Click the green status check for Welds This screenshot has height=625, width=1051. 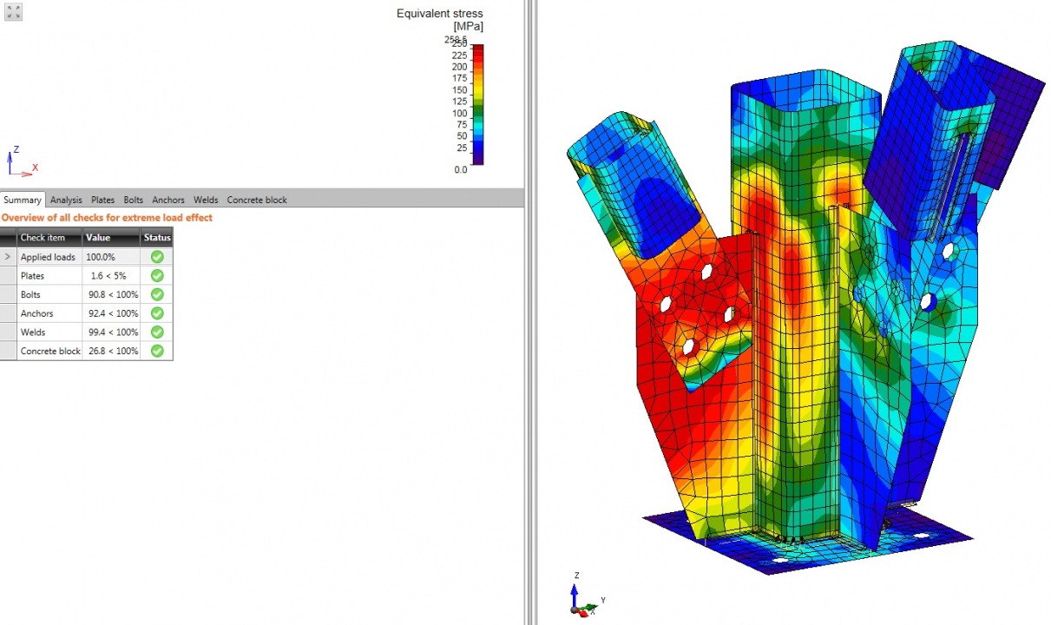157,332
